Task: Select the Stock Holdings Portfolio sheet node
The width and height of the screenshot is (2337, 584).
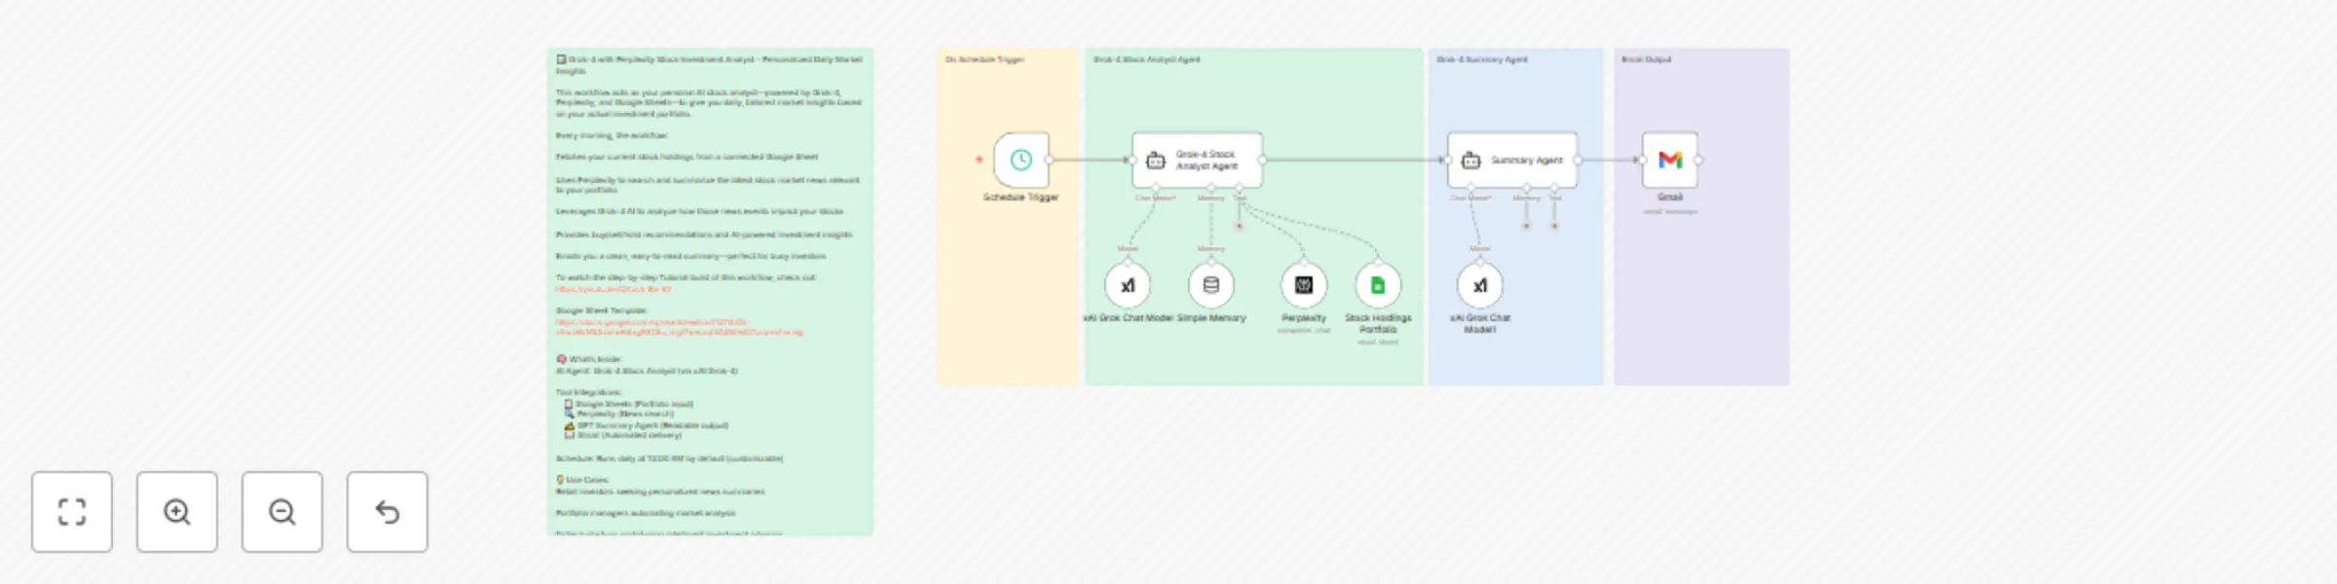Action: click(x=1378, y=285)
